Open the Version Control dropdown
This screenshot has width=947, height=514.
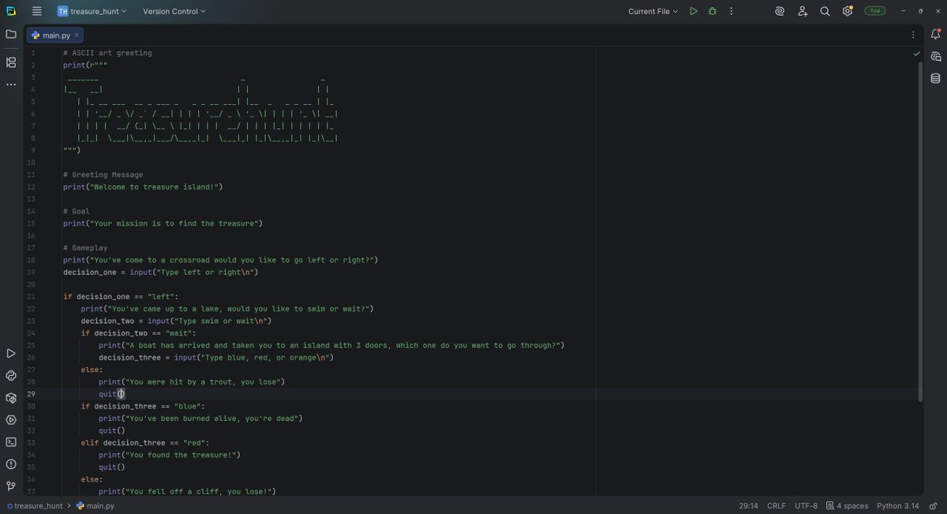coord(174,11)
